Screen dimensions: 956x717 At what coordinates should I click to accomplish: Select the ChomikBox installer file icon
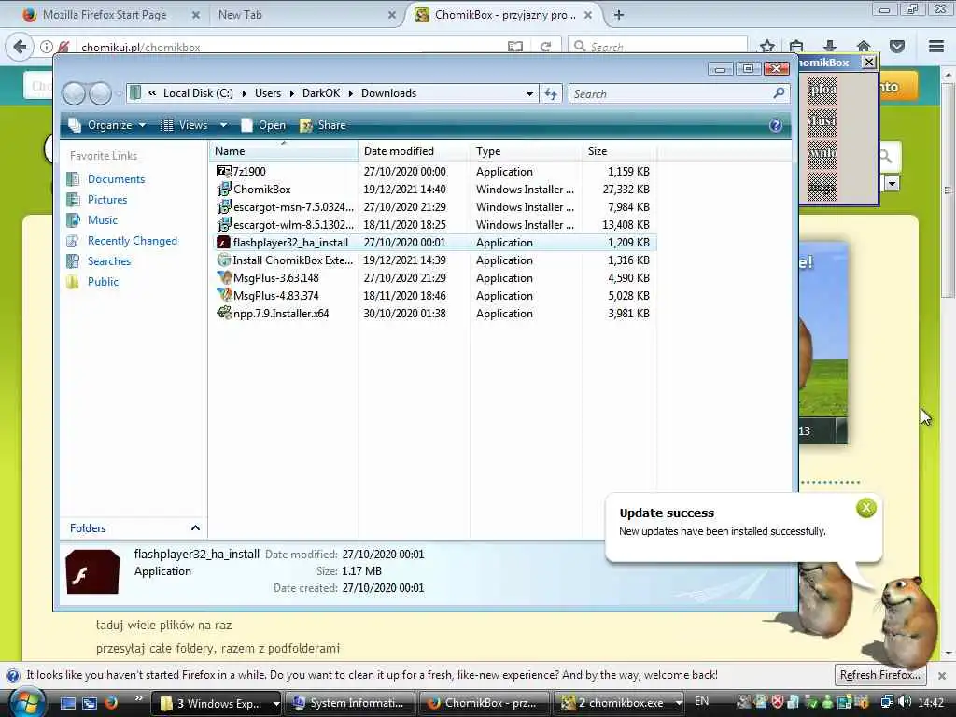coord(224,189)
